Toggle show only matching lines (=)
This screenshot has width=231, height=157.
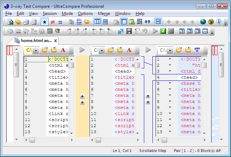pyautogui.click(x=60, y=22)
